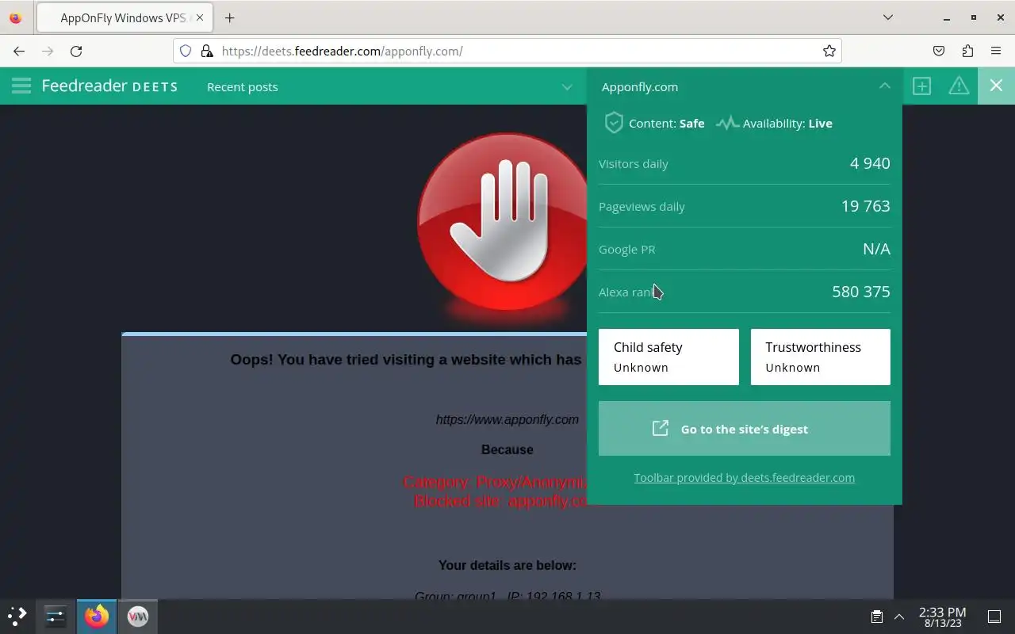Click Go to the site's digest
The image size is (1015, 634).
tap(745, 429)
